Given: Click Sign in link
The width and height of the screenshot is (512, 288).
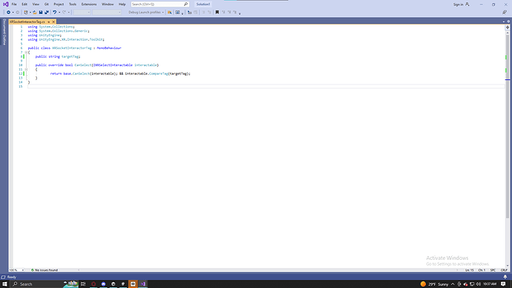Looking at the screenshot, I should pyautogui.click(x=461, y=4).
